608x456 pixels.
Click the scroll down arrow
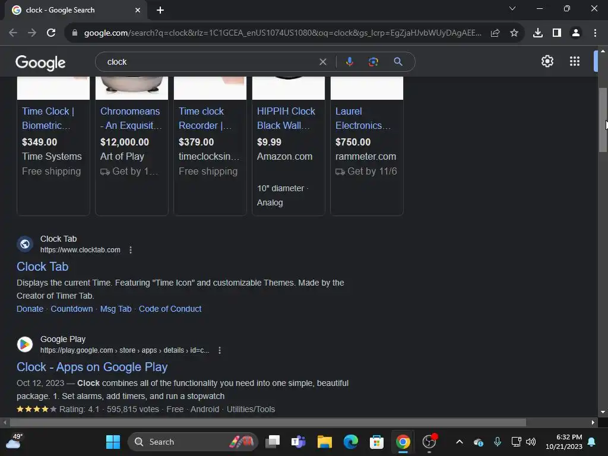[603, 412]
